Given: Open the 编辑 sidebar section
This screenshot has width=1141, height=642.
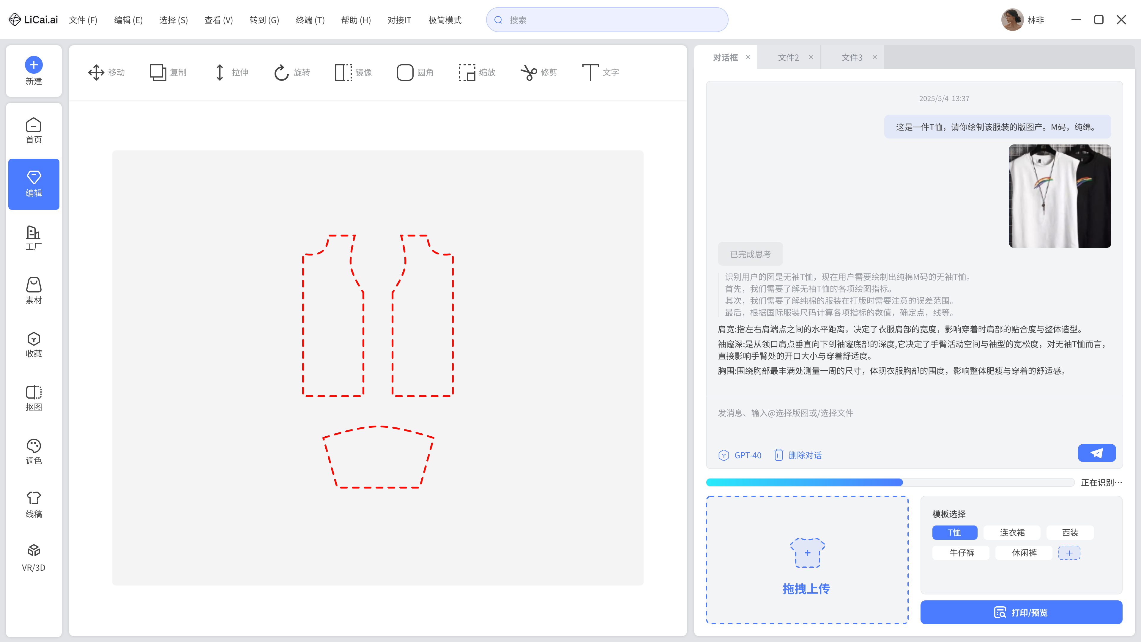Looking at the screenshot, I should (x=34, y=184).
